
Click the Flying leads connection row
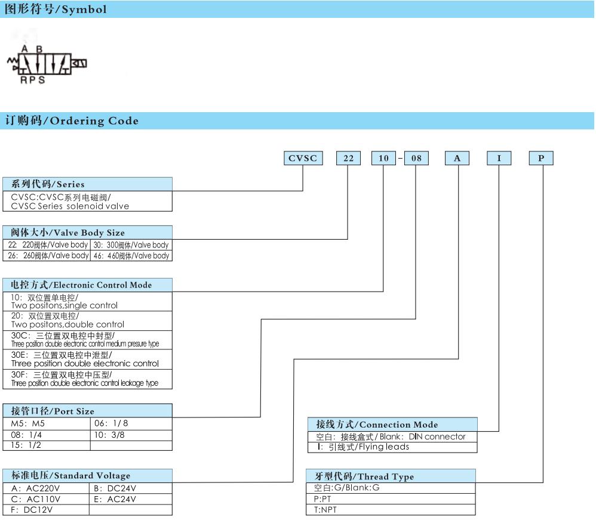click(x=392, y=447)
